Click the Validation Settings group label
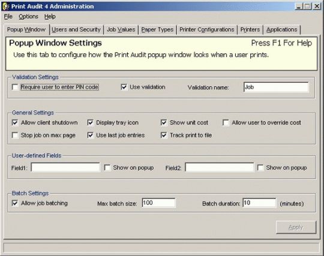Viewport: 324px width, 256px height. 35,77
